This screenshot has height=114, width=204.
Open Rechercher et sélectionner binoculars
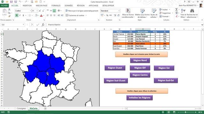click(x=192, y=13)
